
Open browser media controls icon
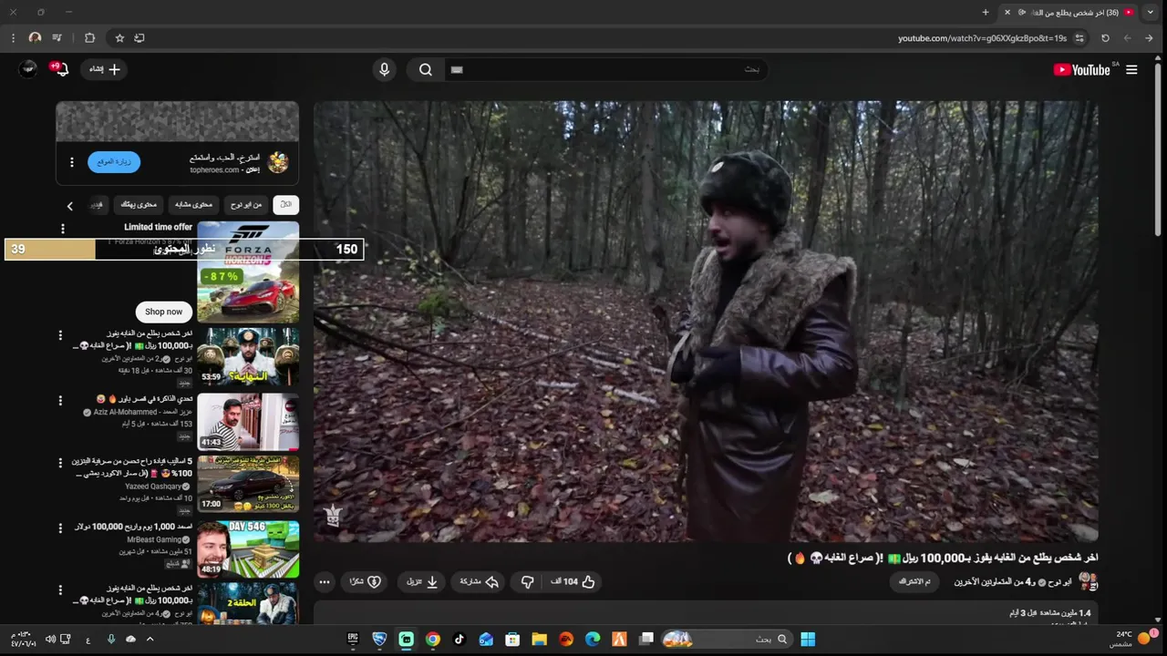coord(57,38)
